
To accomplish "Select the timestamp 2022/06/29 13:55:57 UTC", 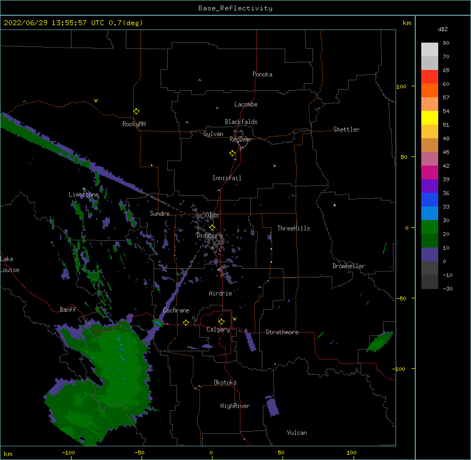I will [x=54, y=23].
